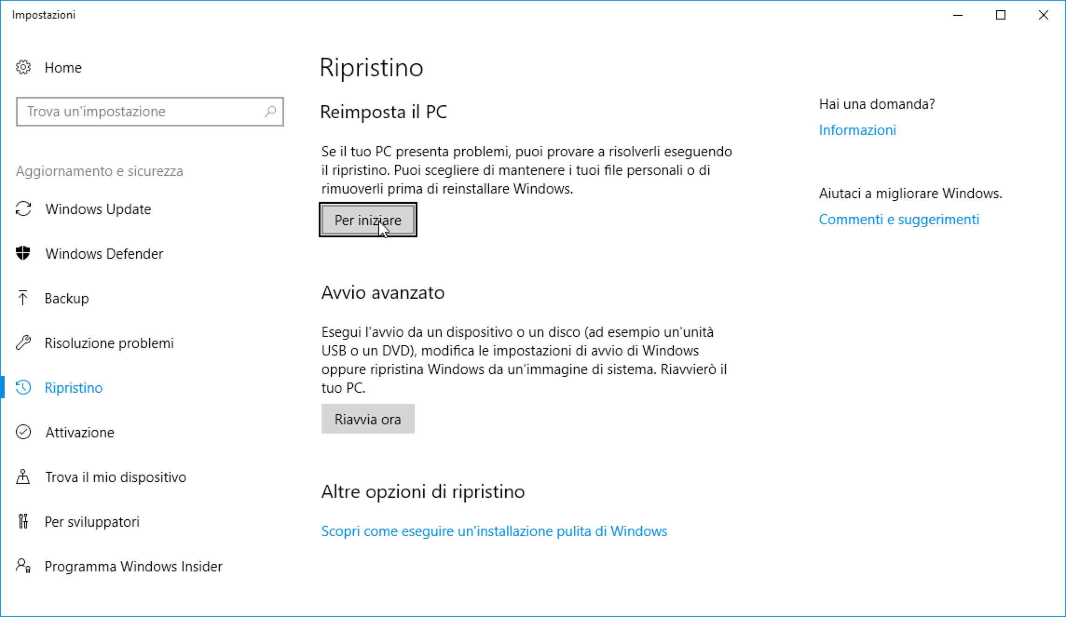Viewport: 1066px width, 617px height.
Task: Open Commenti e suggerimenti link
Action: [899, 219]
